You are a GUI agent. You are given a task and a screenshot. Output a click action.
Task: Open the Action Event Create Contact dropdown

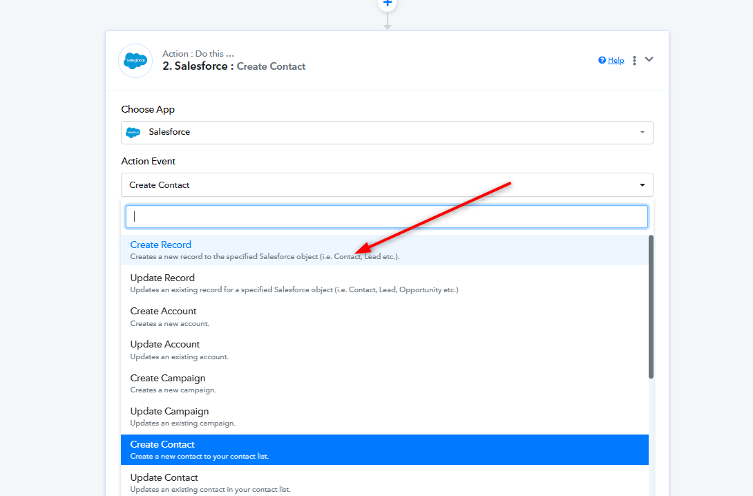(x=387, y=185)
